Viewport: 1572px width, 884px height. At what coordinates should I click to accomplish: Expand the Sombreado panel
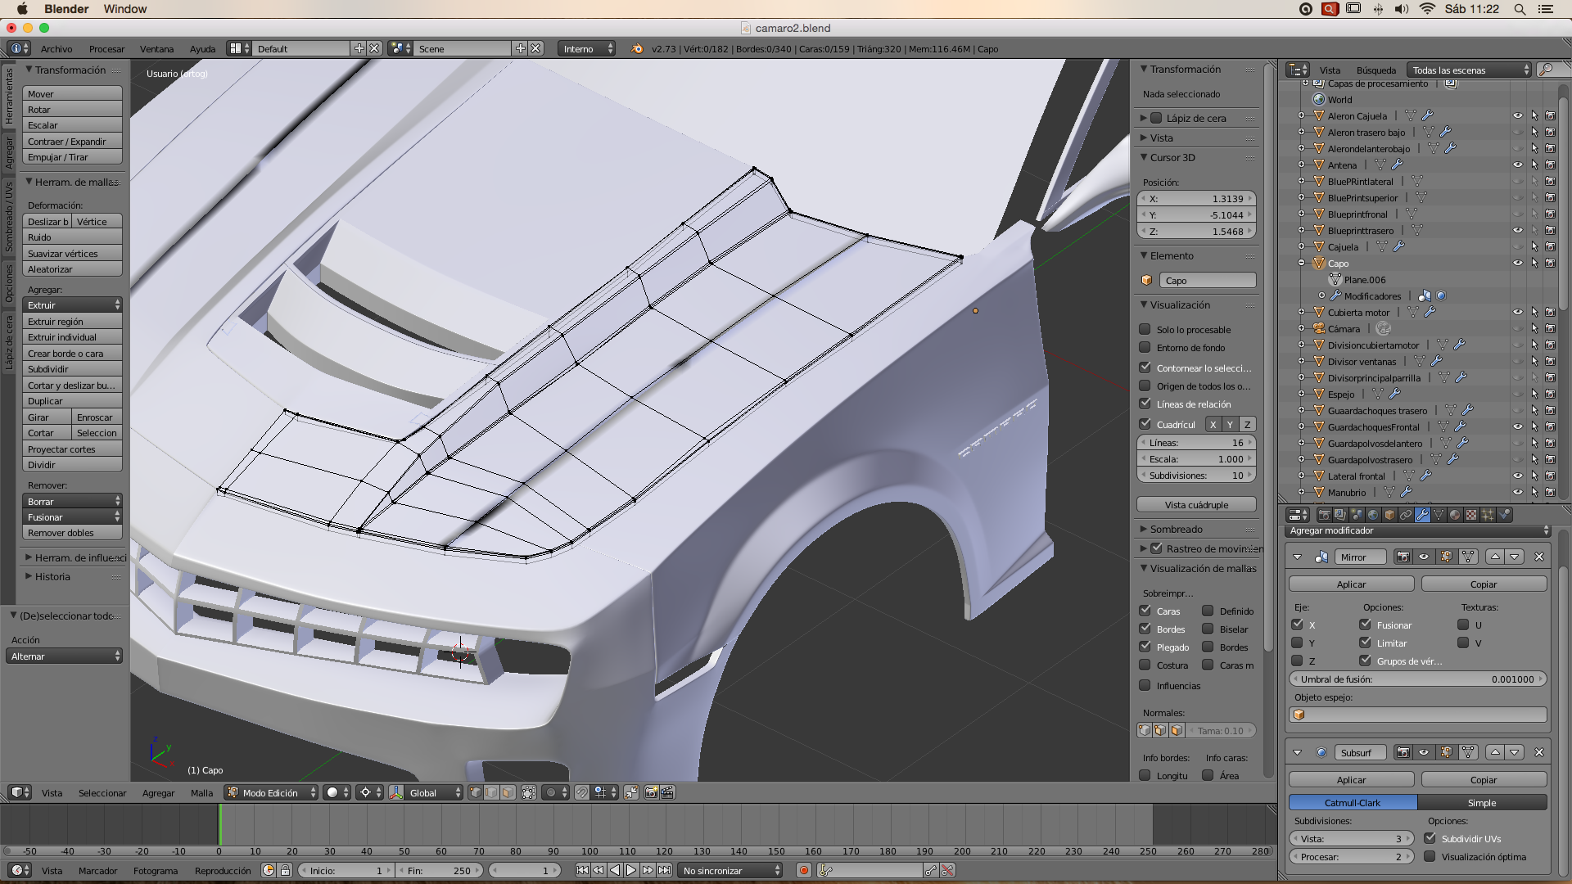(1176, 529)
